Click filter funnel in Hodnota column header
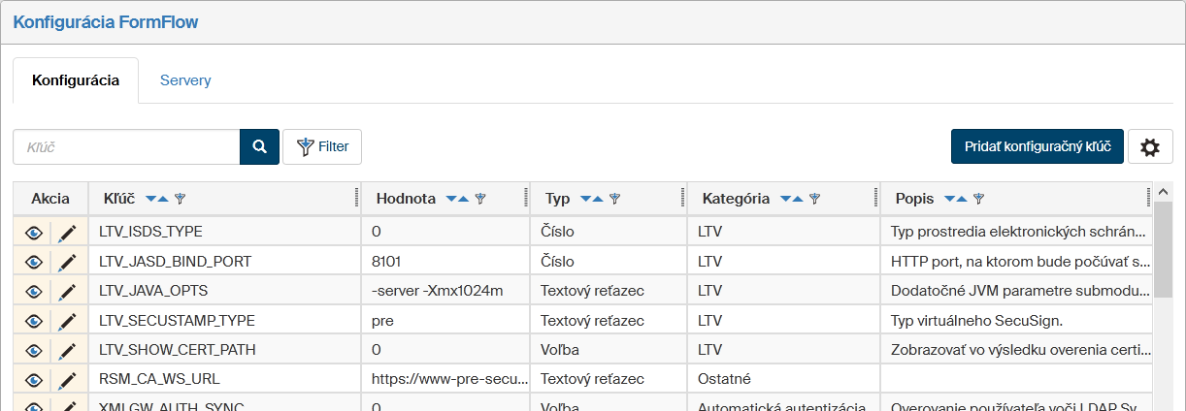 [480, 199]
